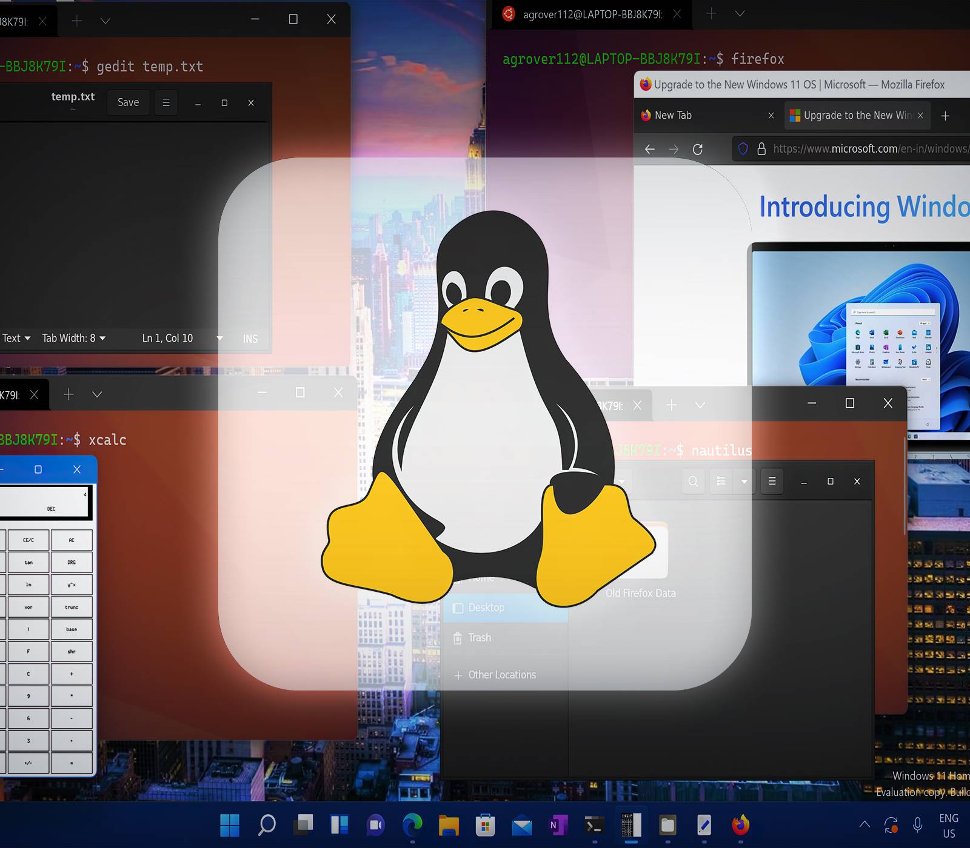This screenshot has width=970, height=848.
Task: Click the Firefox icon in taskbar
Action: coord(740,824)
